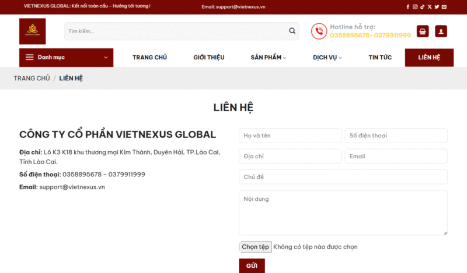Click TRANG CHỦ breadcrumb link
Screen dimensions: 467x273
click(32, 78)
